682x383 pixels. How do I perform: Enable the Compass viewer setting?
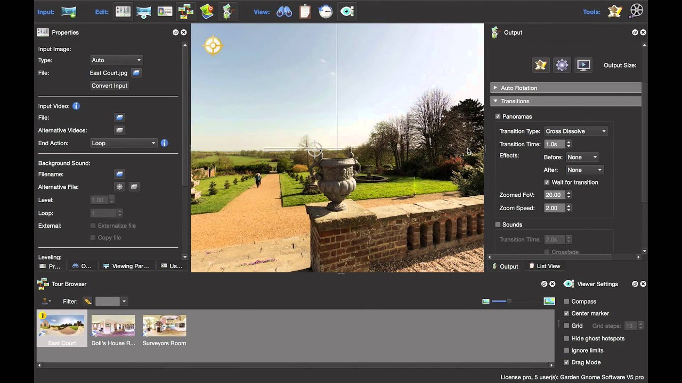566,302
